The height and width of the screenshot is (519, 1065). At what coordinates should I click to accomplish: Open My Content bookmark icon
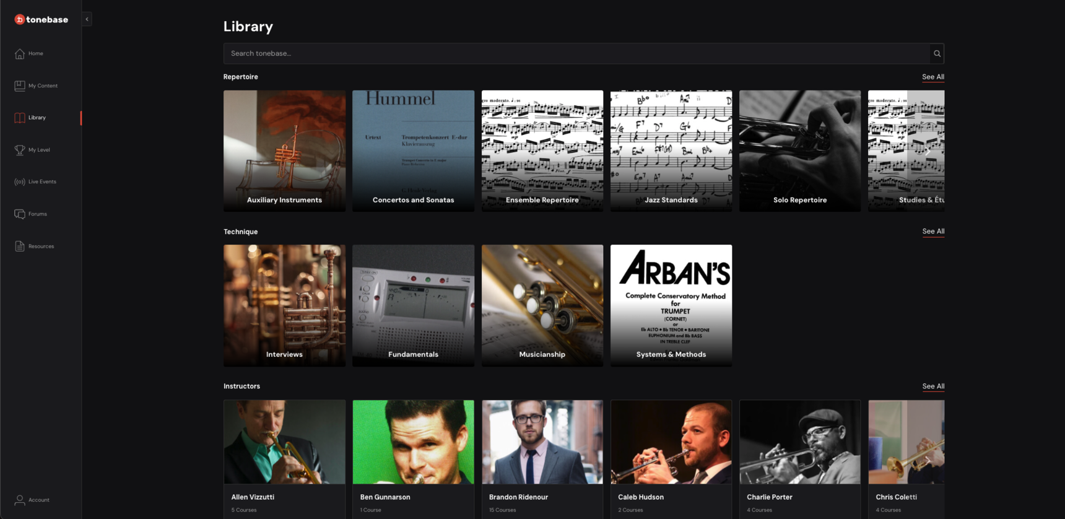pyautogui.click(x=20, y=86)
